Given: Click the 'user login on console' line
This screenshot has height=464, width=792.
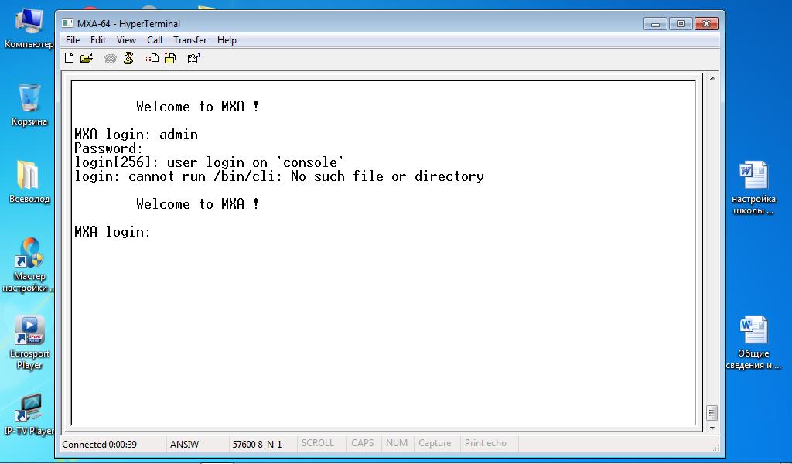Looking at the screenshot, I should [x=209, y=162].
